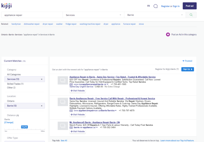Click the Post ad button

point(190,6)
